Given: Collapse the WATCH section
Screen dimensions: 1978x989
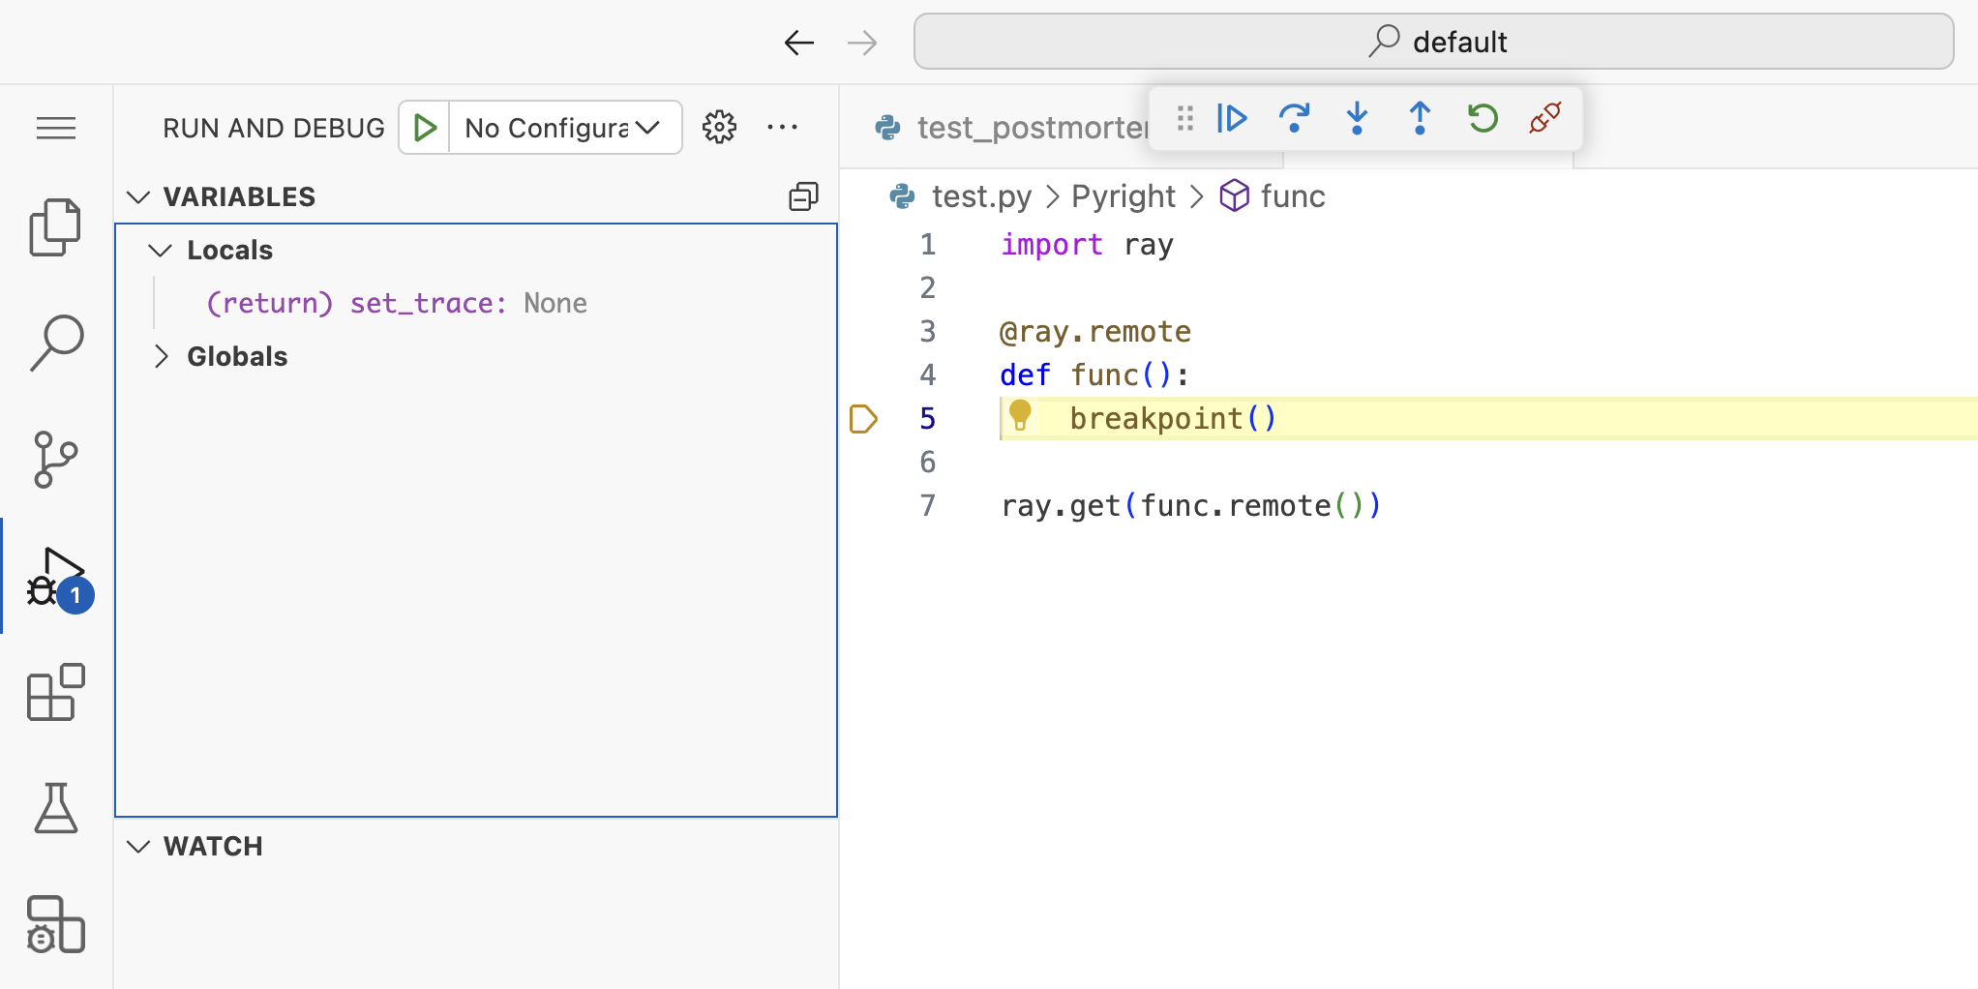Looking at the screenshot, I should click(138, 847).
